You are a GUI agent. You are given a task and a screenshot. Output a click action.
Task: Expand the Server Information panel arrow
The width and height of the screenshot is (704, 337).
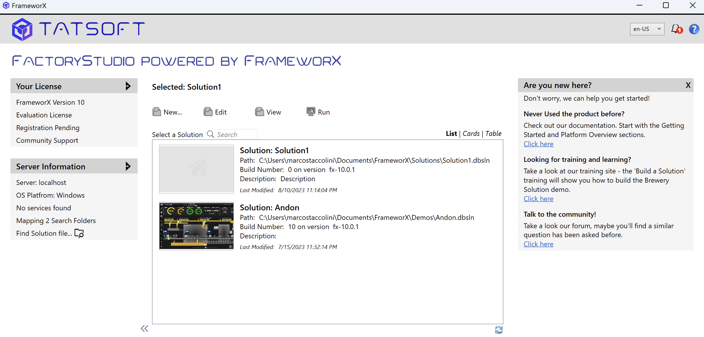coord(128,166)
